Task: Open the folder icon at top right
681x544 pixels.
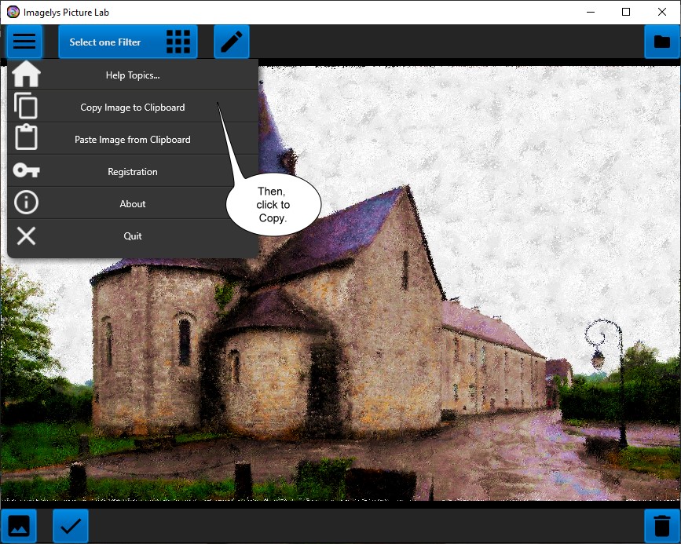Action: point(662,42)
